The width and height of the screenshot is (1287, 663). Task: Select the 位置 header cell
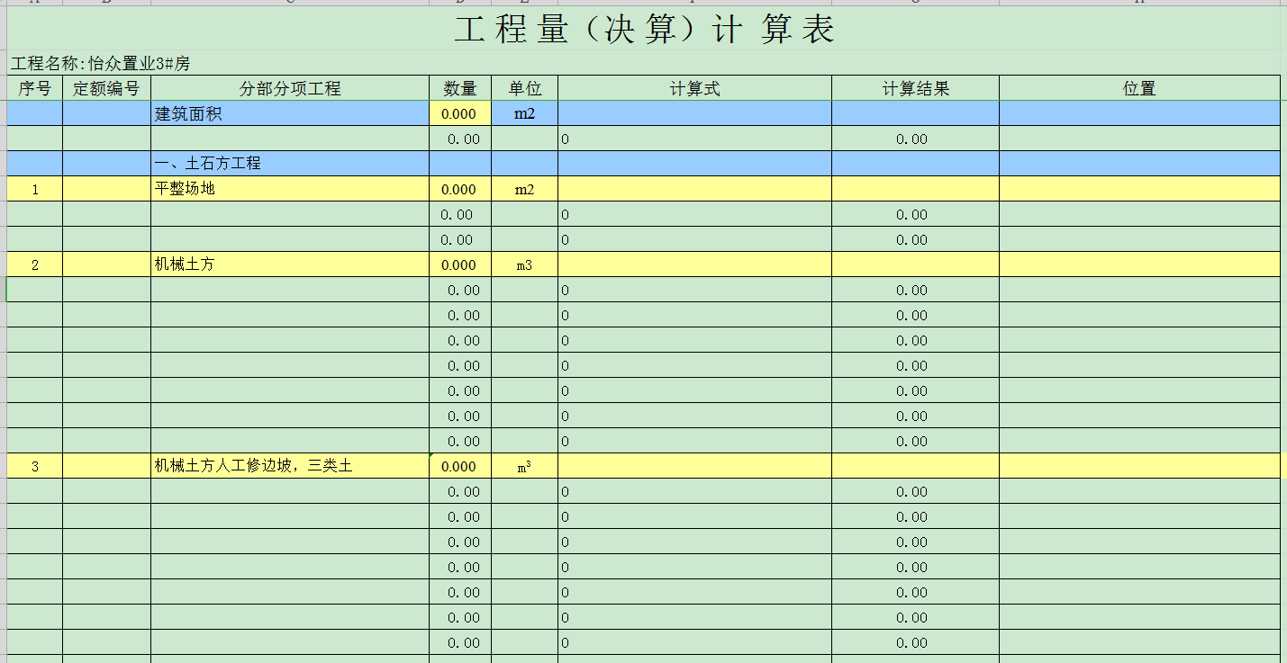[1139, 88]
